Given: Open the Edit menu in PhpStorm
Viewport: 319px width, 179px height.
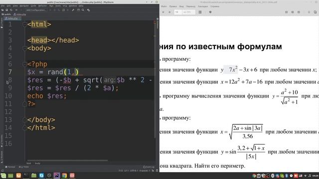Looking at the screenshot, I should pos(8,6).
